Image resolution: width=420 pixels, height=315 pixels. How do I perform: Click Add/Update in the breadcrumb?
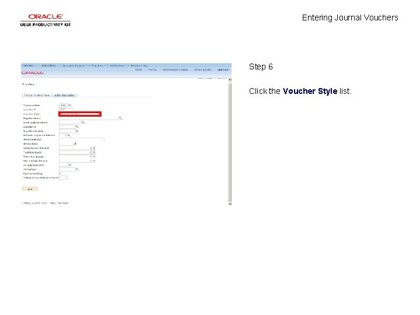click(x=118, y=65)
